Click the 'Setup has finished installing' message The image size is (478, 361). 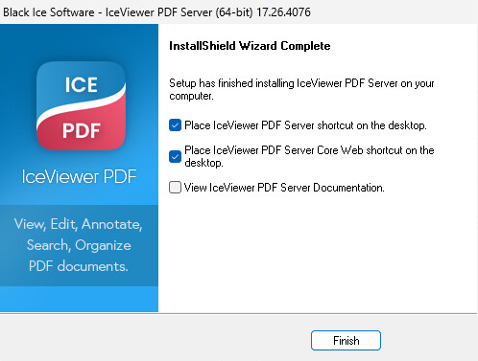tap(301, 89)
